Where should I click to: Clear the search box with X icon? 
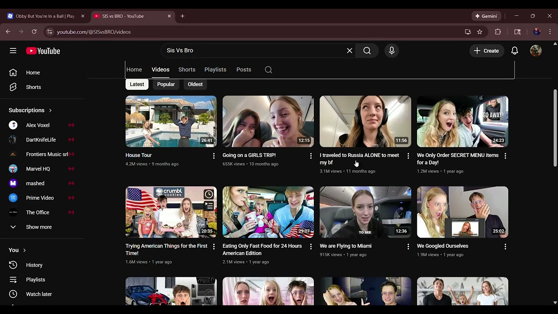[x=350, y=51]
